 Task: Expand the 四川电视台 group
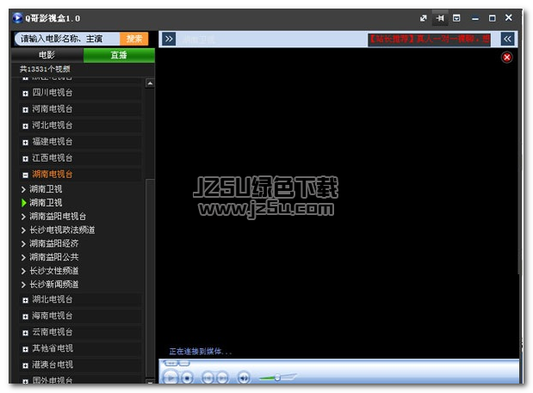pos(25,94)
